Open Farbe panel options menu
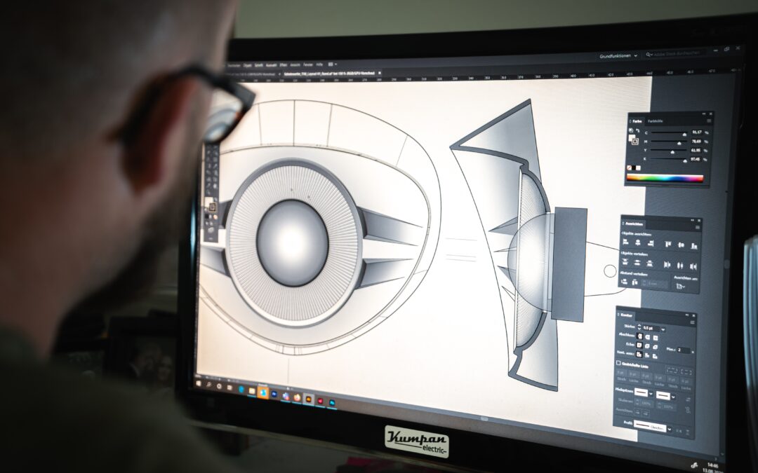758x473 pixels. tap(709, 121)
